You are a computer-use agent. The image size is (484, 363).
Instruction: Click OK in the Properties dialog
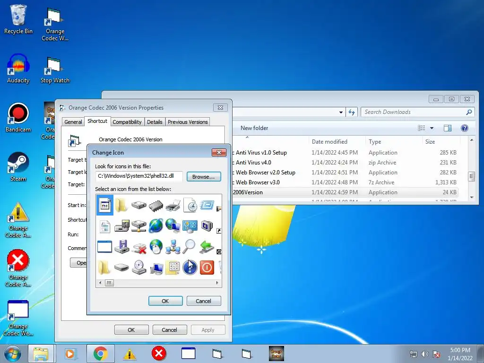(x=131, y=329)
